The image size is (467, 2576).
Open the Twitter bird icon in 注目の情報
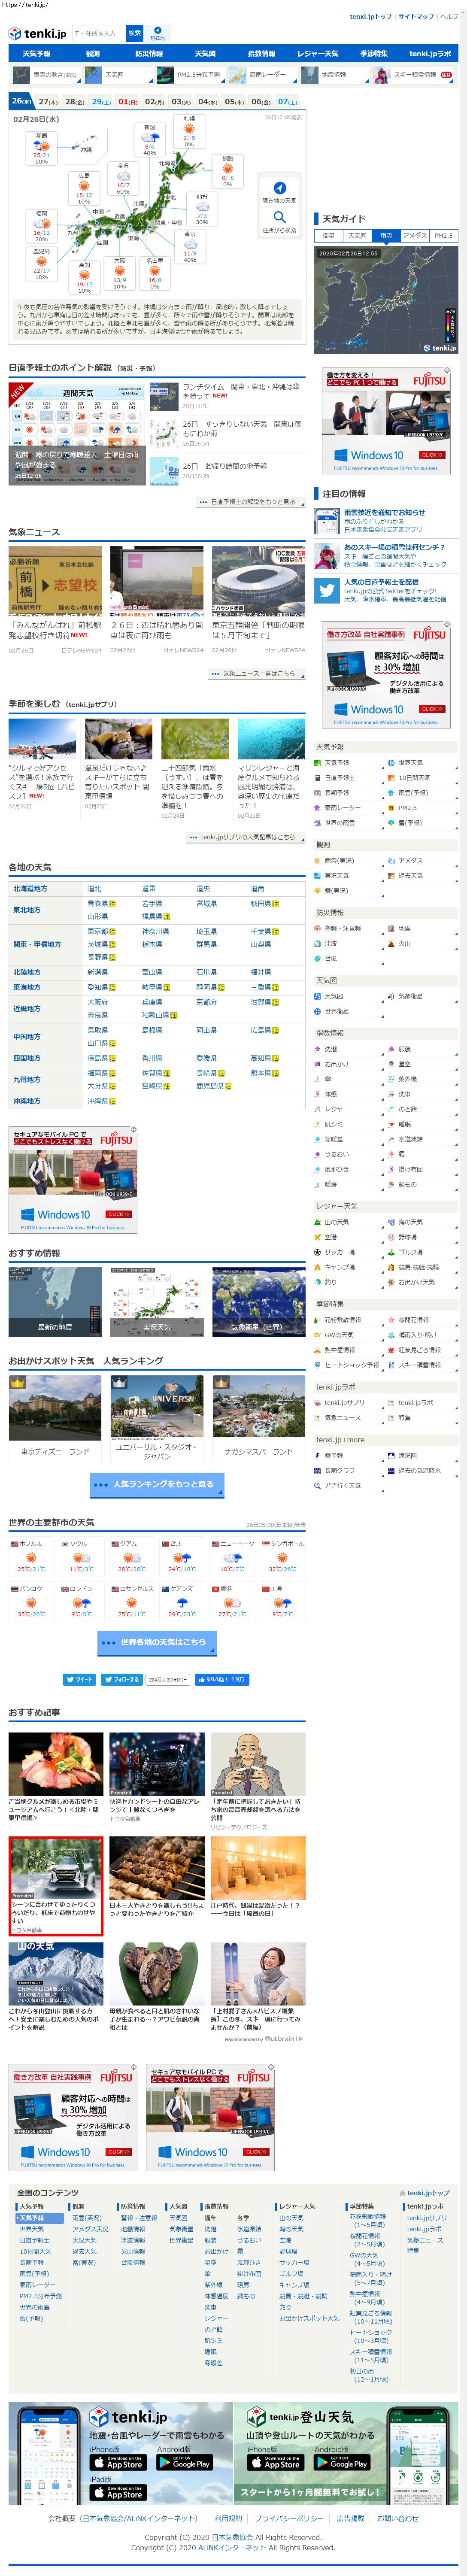pyautogui.click(x=326, y=590)
